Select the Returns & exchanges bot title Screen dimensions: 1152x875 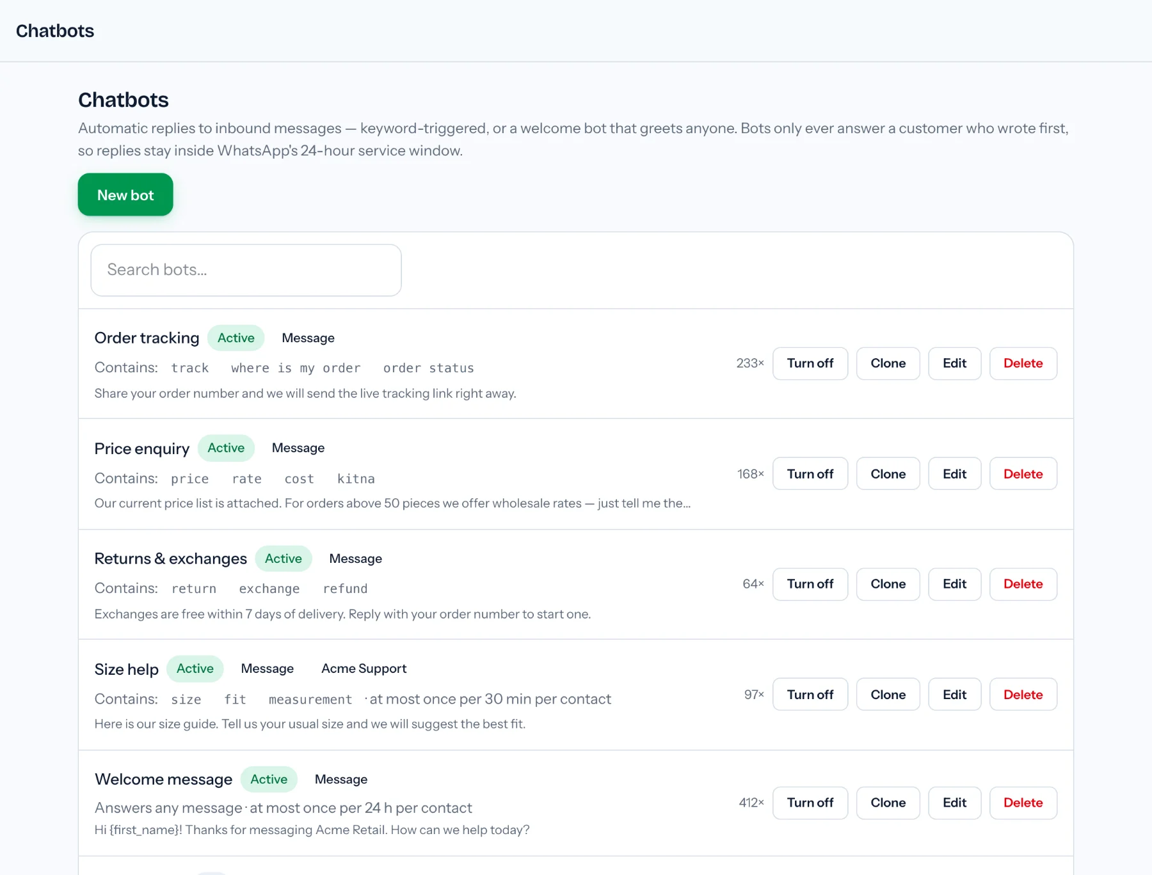pos(171,558)
